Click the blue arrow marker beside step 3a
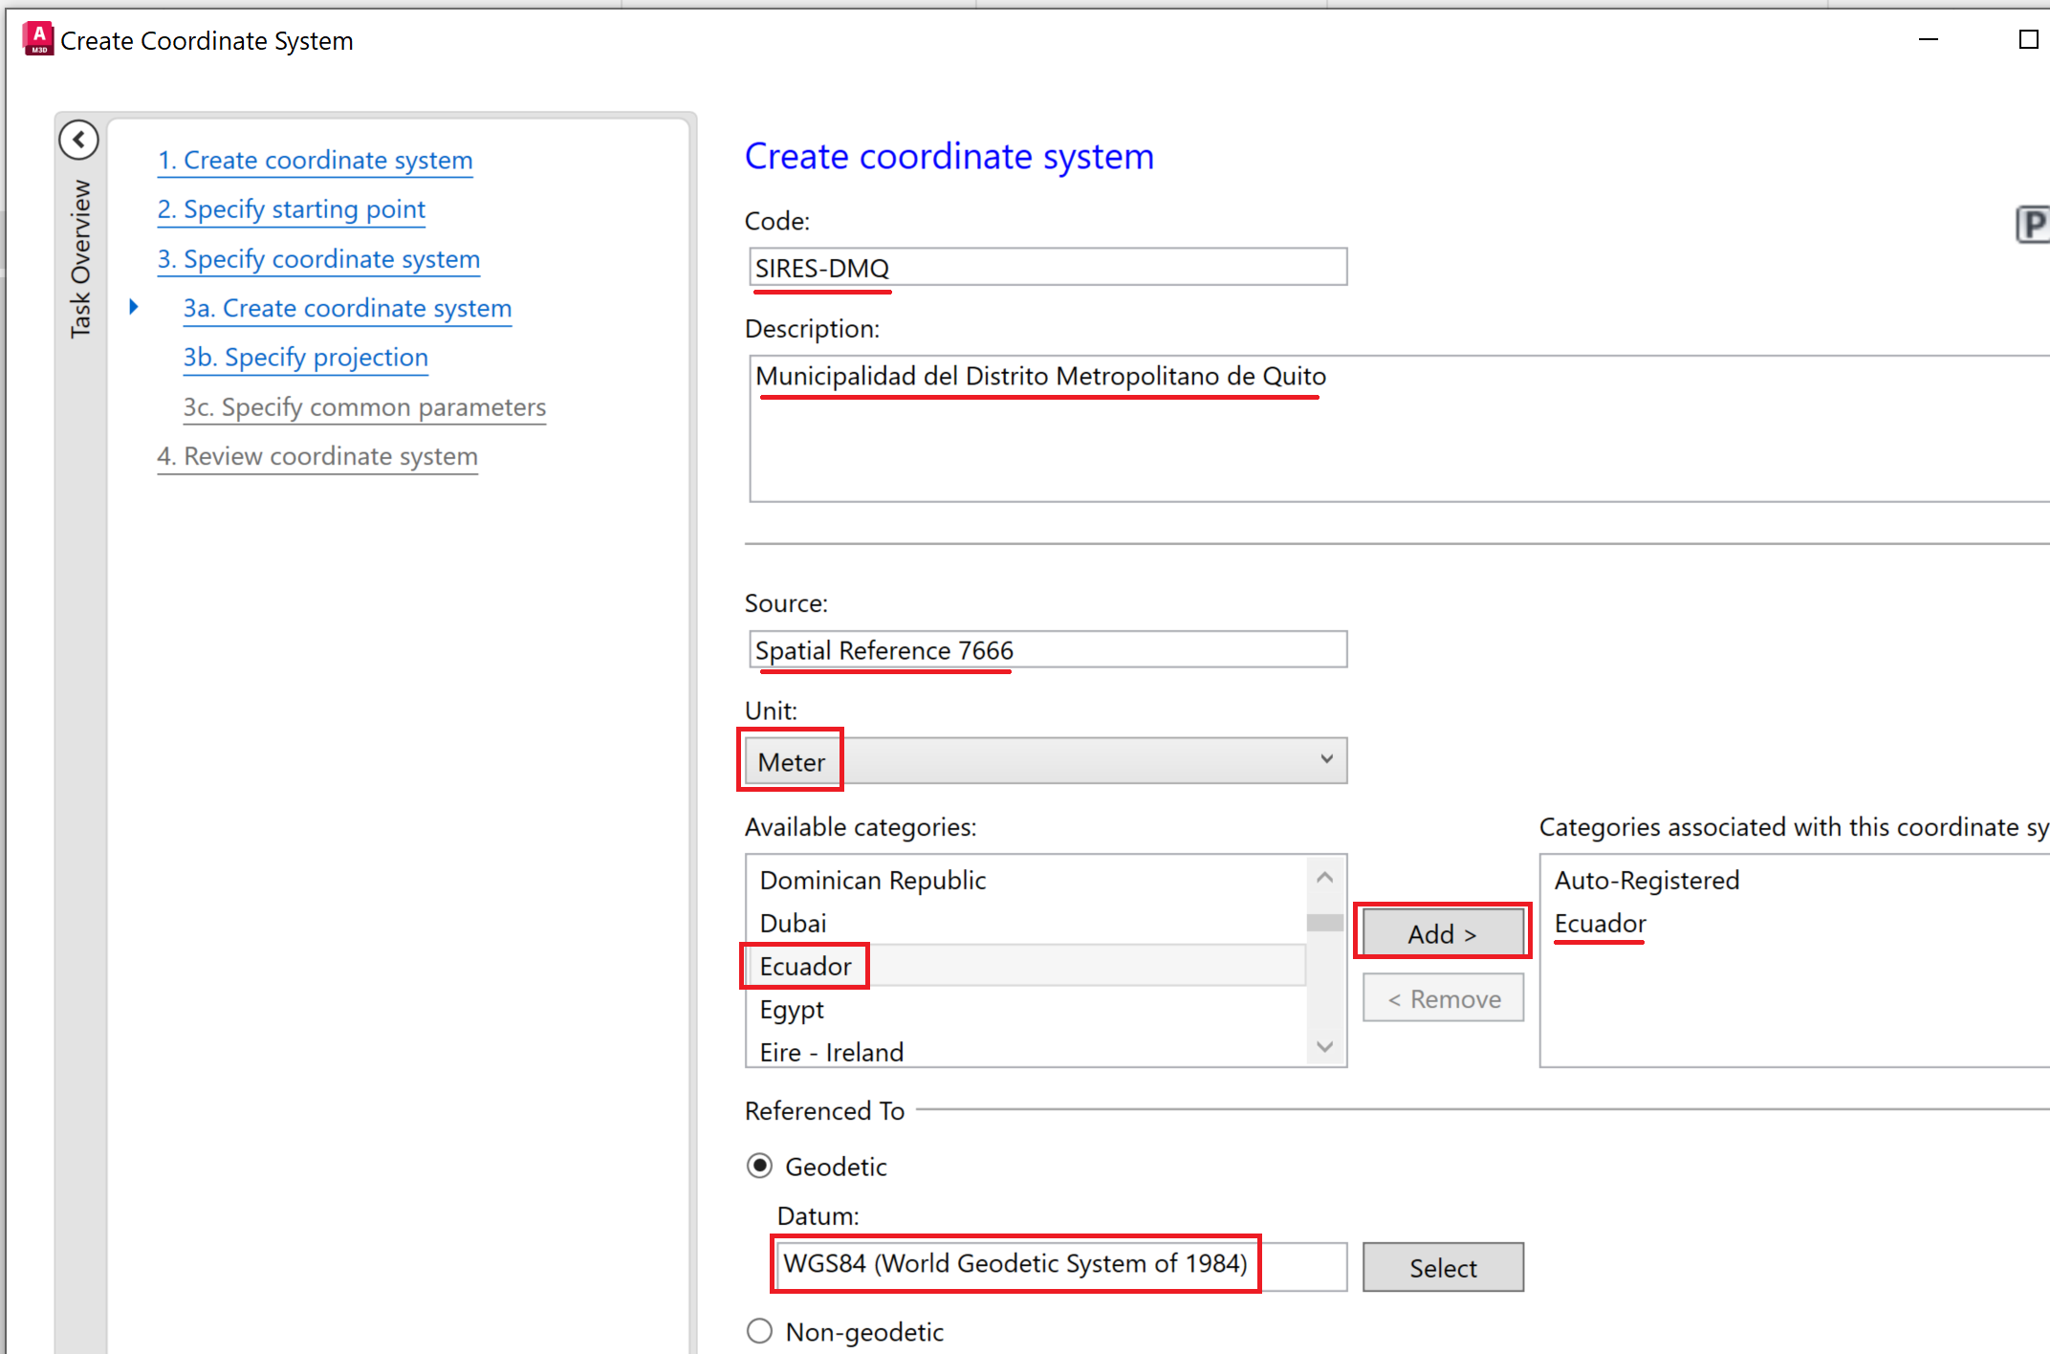The width and height of the screenshot is (2050, 1354). click(x=133, y=307)
